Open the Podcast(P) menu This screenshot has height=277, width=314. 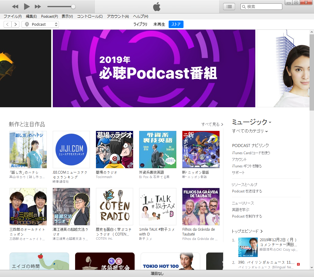[49, 16]
